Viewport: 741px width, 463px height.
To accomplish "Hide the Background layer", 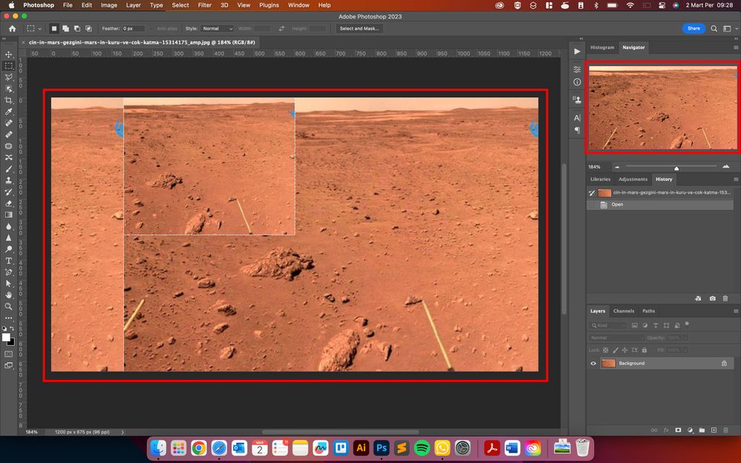I will click(x=593, y=363).
